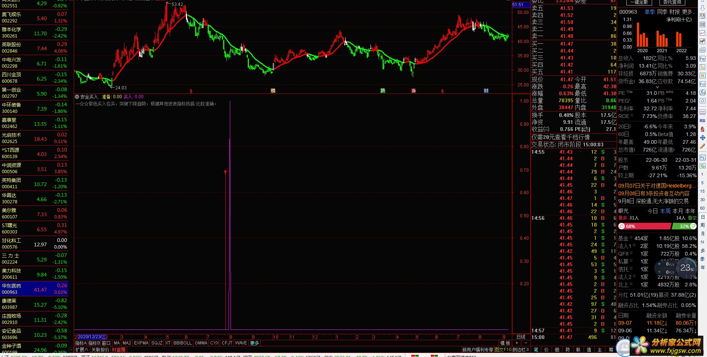Click the 榜 marker on the price chart
Screen dimensions: 707x357
tap(273, 90)
